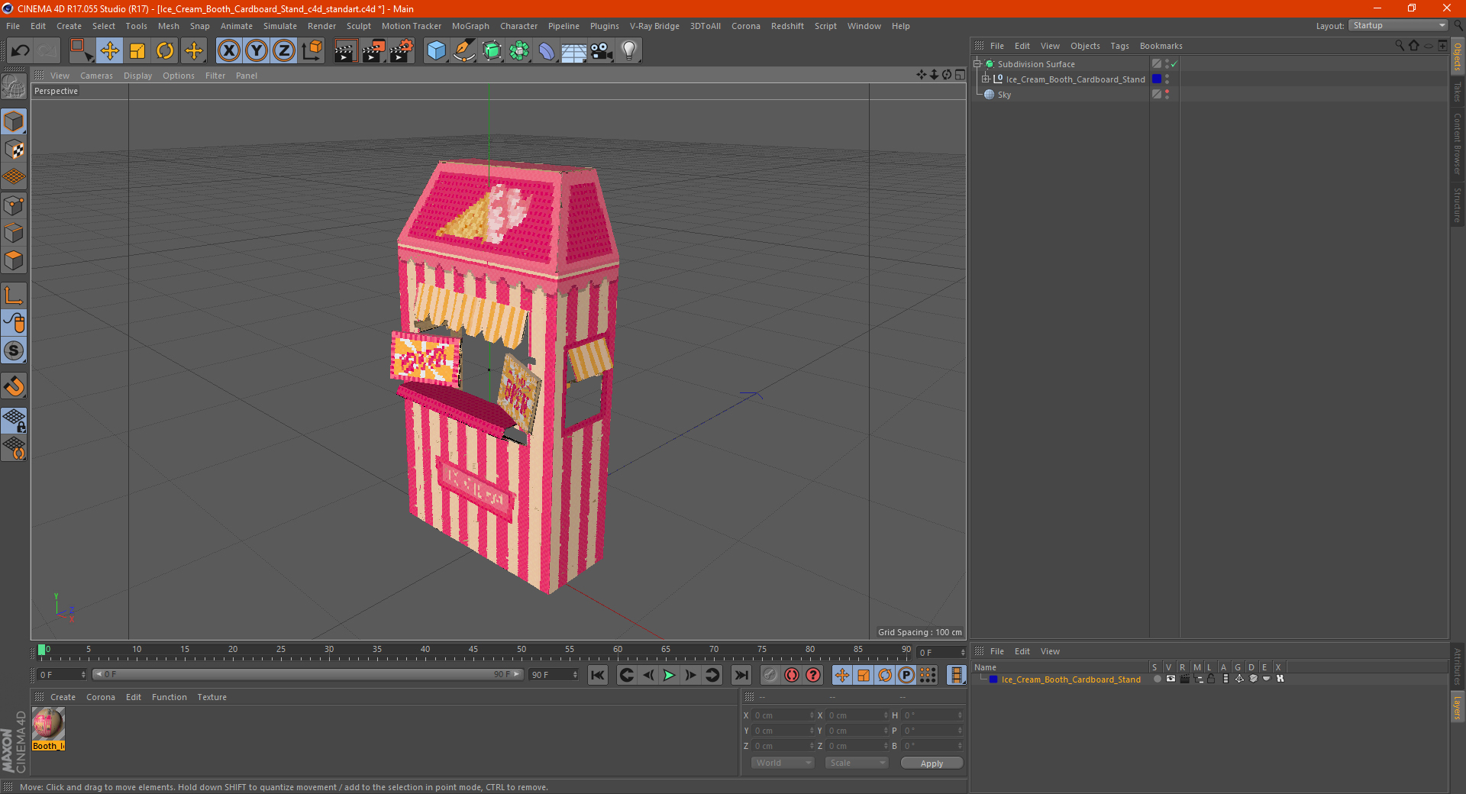Open the MoGraph menu
Screen dimensions: 1466x794
pos(470,26)
